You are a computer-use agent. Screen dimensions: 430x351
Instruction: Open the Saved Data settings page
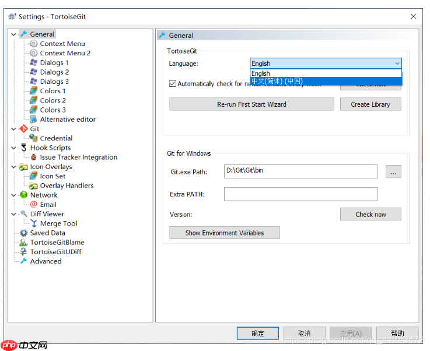point(47,233)
